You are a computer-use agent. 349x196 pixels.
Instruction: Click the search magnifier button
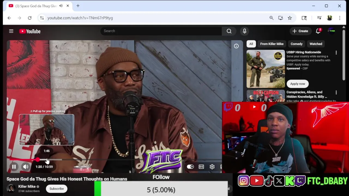tap(229, 31)
